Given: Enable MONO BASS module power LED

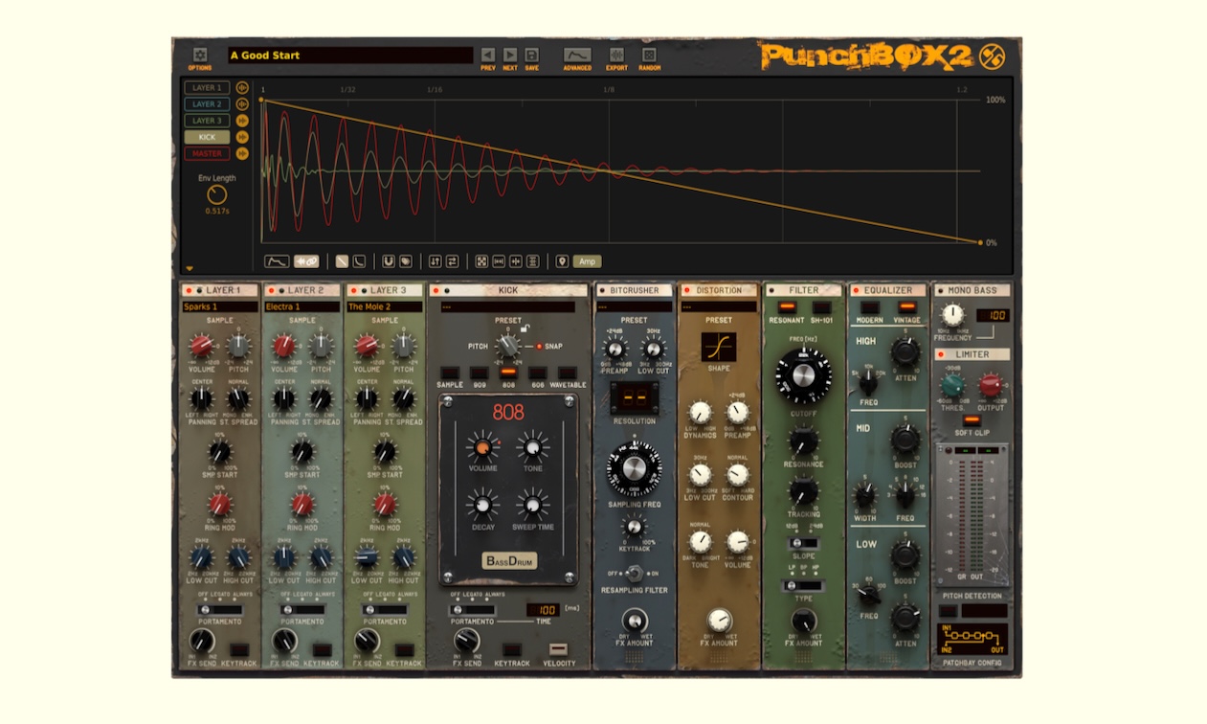Looking at the screenshot, I should [x=940, y=290].
